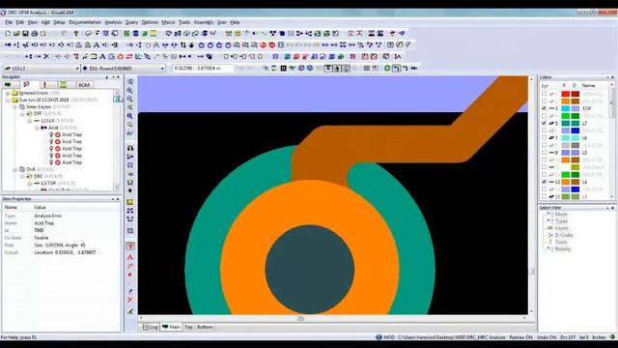Click the Print toolbar icon

point(35,34)
